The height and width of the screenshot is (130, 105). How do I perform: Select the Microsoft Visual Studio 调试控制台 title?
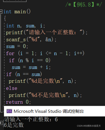49,111
